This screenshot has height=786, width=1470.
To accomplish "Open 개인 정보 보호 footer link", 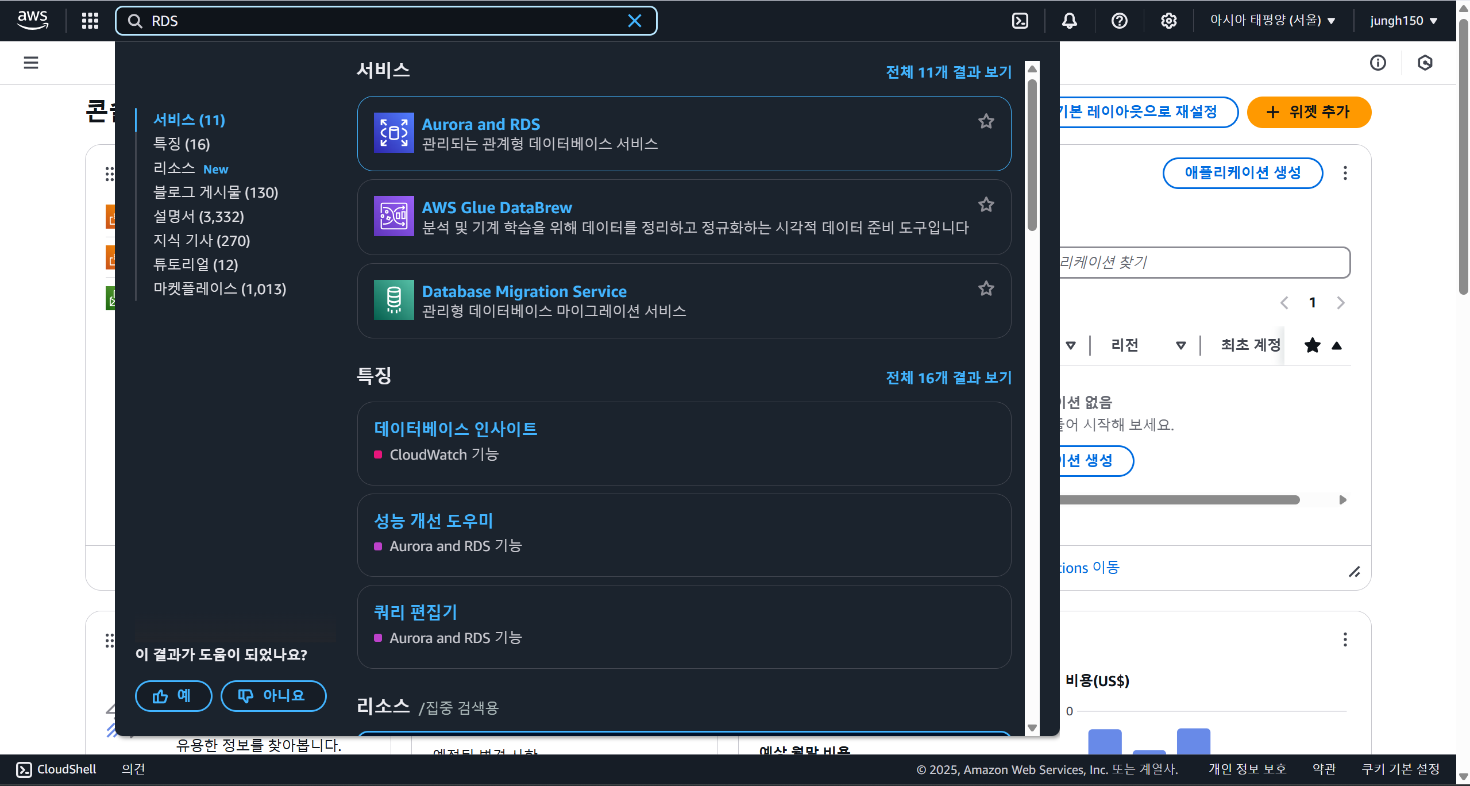I will (x=1247, y=769).
